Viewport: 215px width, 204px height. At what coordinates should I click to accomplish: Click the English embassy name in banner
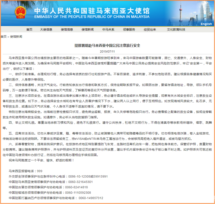92,17
